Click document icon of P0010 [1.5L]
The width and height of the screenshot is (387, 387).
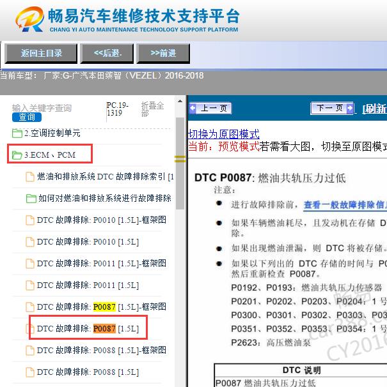click(x=30, y=242)
